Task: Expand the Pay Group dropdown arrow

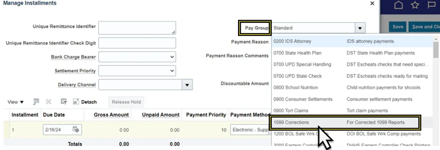Action: click(360, 28)
